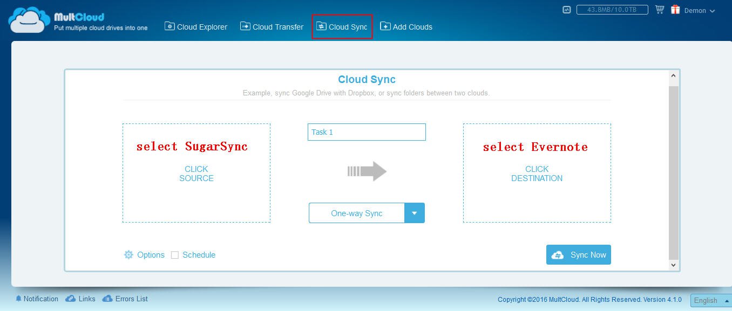The width and height of the screenshot is (732, 311).
Task: Expand the Demon account menu
Action: (x=699, y=10)
